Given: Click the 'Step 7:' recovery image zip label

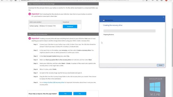Looking at the screenshot, I should click(x=36, y=73).
